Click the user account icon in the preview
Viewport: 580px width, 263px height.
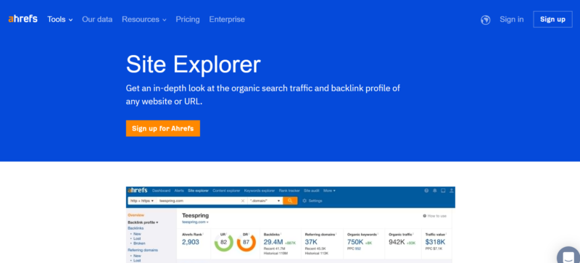451,191
